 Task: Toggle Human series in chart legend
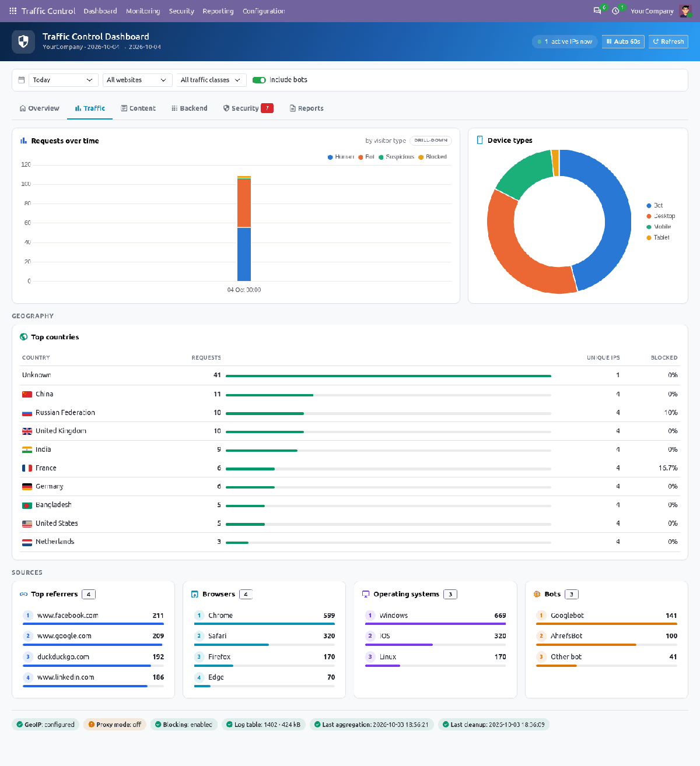[x=341, y=157]
